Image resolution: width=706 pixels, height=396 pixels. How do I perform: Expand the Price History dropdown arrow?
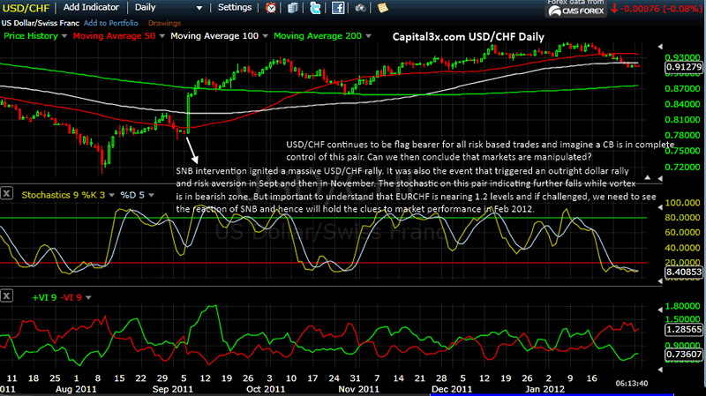[x=64, y=36]
